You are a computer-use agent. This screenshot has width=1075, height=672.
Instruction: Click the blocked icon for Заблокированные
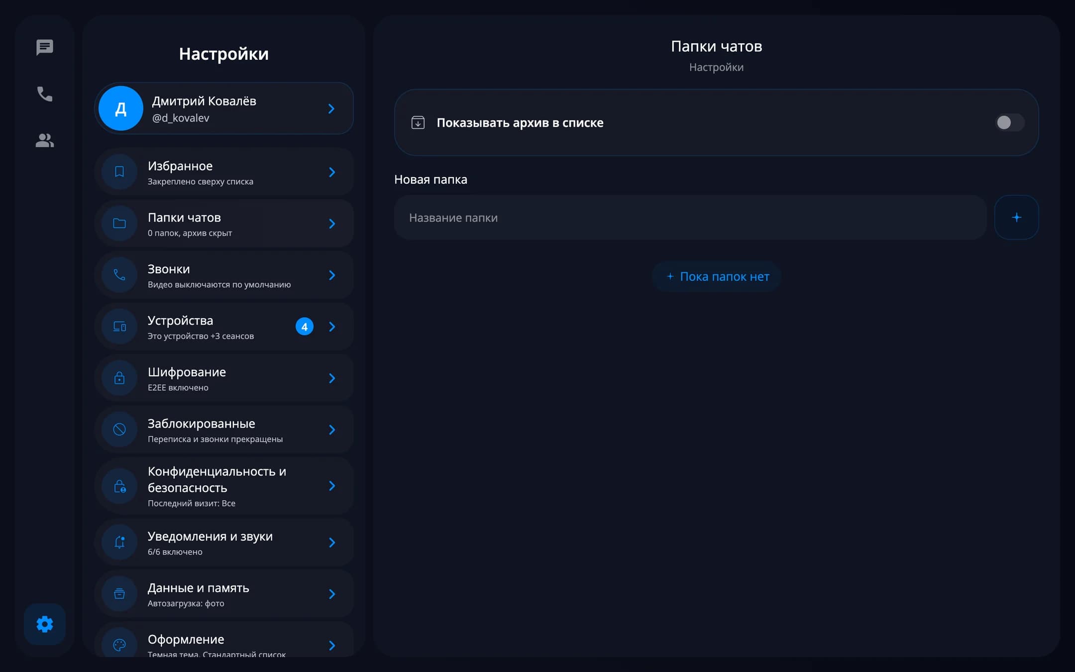pyautogui.click(x=119, y=430)
